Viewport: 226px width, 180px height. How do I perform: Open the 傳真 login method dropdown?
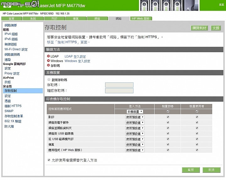(135, 145)
